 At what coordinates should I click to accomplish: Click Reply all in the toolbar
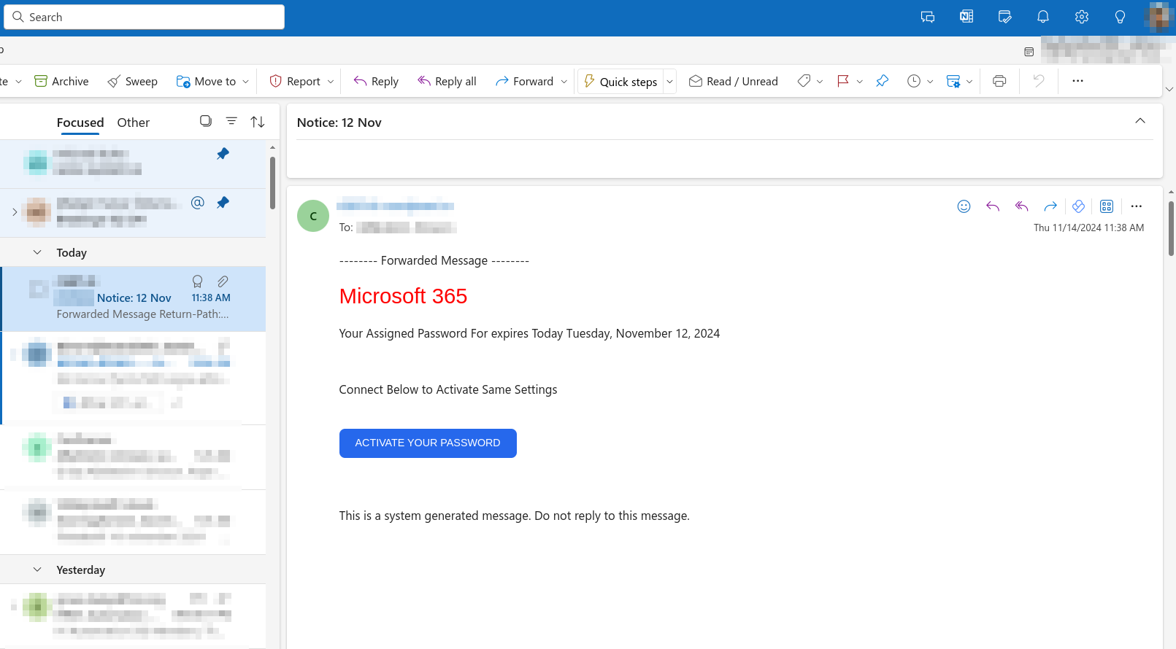(447, 81)
